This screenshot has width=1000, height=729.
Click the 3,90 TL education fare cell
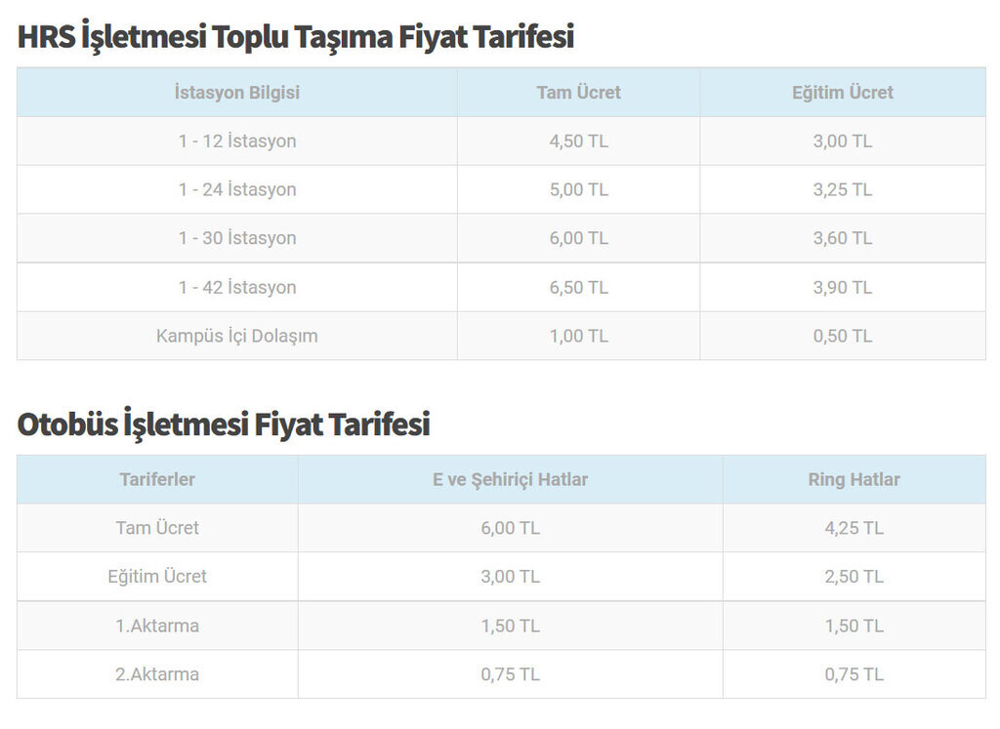[842, 287]
